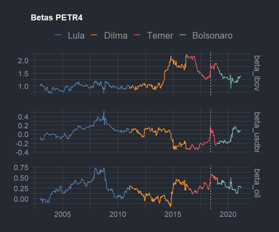Image resolution: width=279 pixels, height=232 pixels.
Task: Click the Bolsonaro legend label
Action: tap(213, 35)
